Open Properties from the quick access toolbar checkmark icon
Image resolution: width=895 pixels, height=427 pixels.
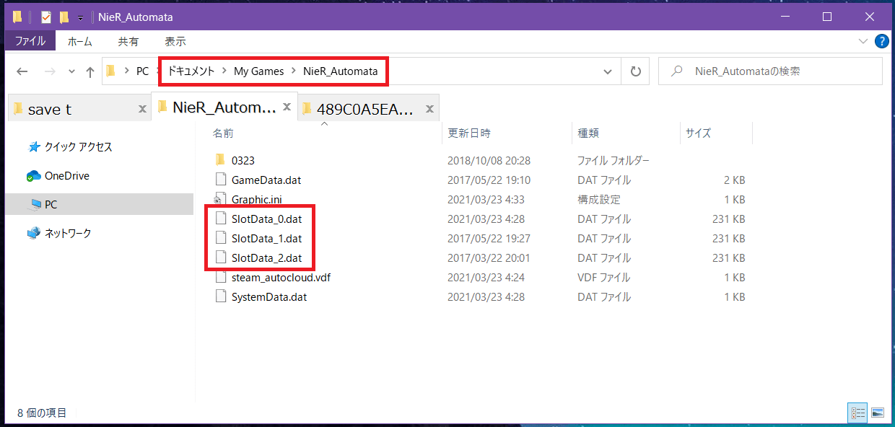pos(45,17)
